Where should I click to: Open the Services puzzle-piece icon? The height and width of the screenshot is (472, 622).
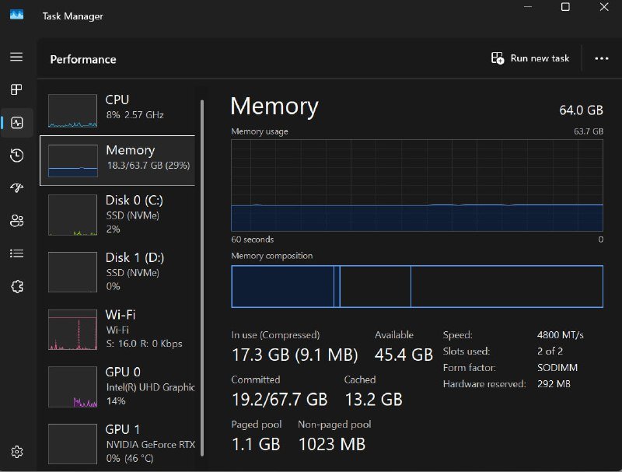tap(16, 286)
